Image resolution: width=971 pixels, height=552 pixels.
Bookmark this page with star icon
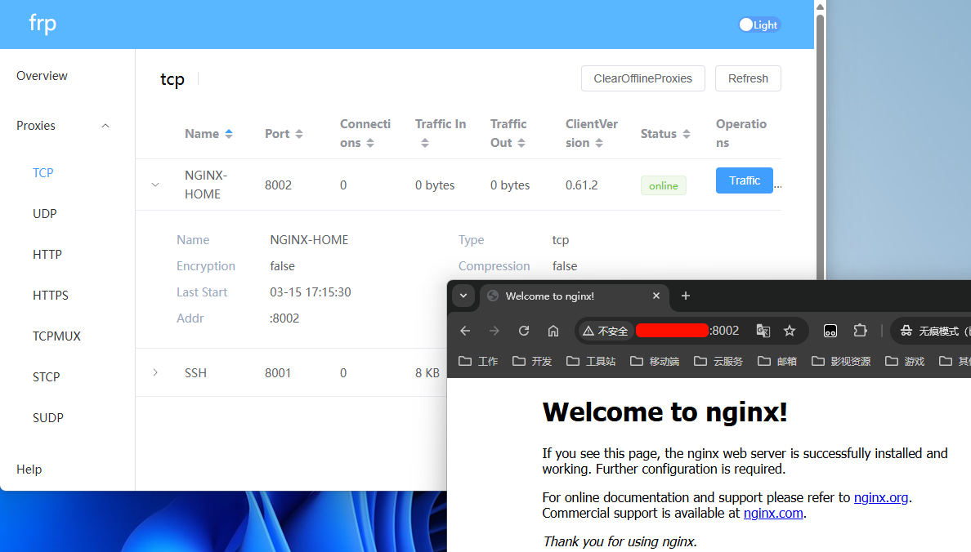790,331
